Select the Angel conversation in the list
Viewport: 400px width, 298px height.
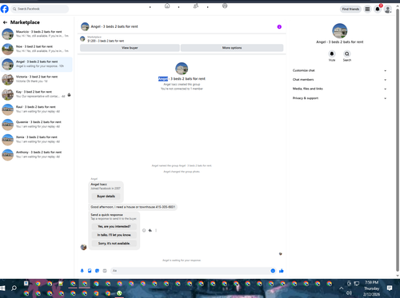click(37, 64)
